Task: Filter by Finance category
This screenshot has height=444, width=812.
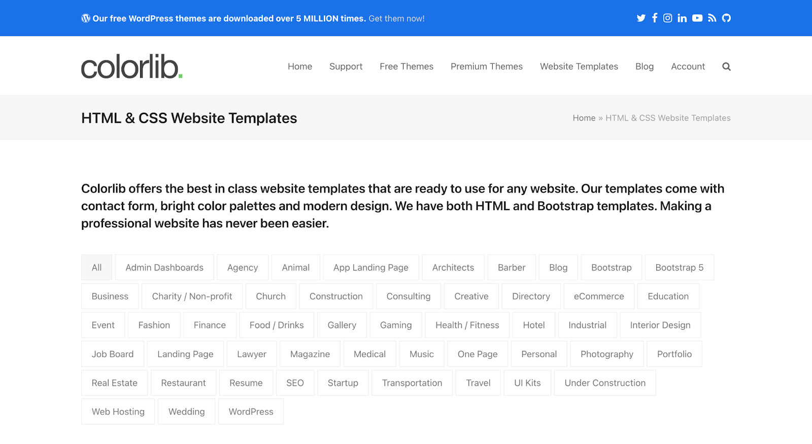Action: click(210, 325)
